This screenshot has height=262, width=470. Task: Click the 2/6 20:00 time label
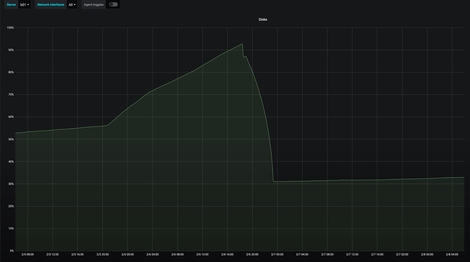252,254
